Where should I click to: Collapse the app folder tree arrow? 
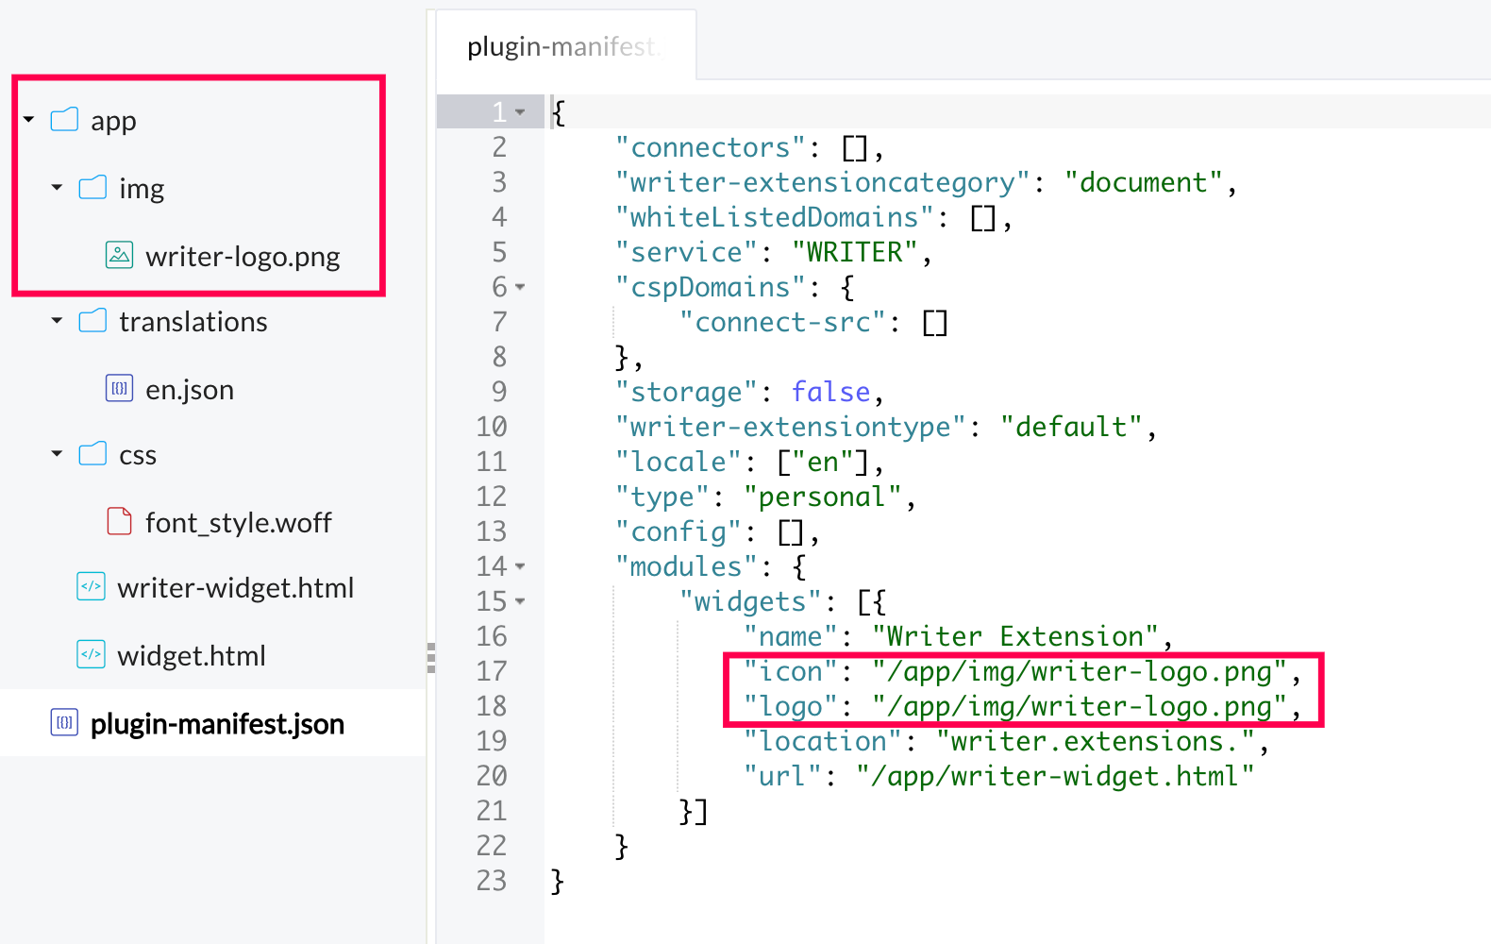29,120
